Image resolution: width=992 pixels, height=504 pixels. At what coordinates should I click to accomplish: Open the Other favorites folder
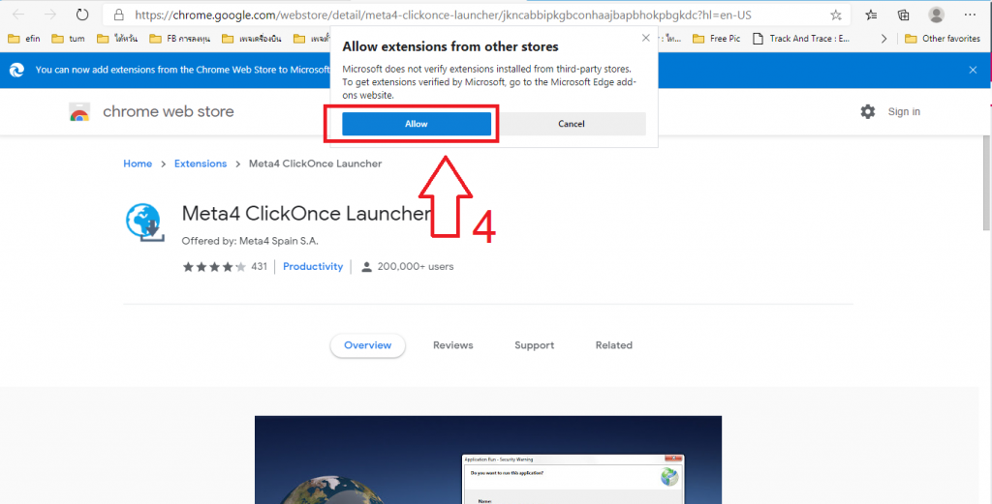click(x=943, y=39)
